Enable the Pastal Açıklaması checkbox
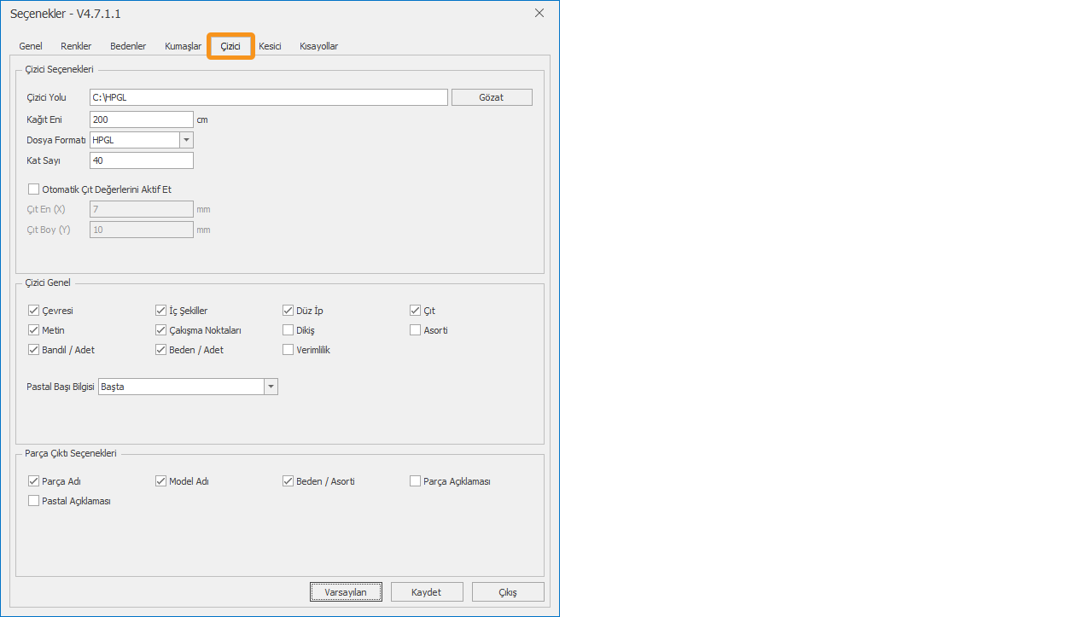This screenshot has width=1084, height=617. (x=34, y=501)
